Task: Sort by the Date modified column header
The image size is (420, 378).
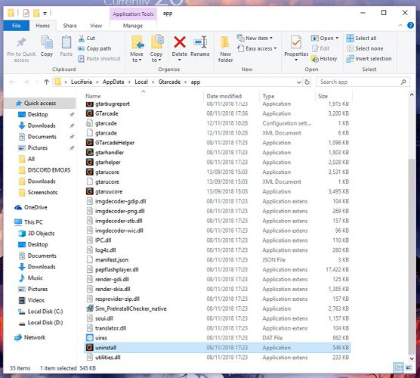Action: (x=224, y=96)
